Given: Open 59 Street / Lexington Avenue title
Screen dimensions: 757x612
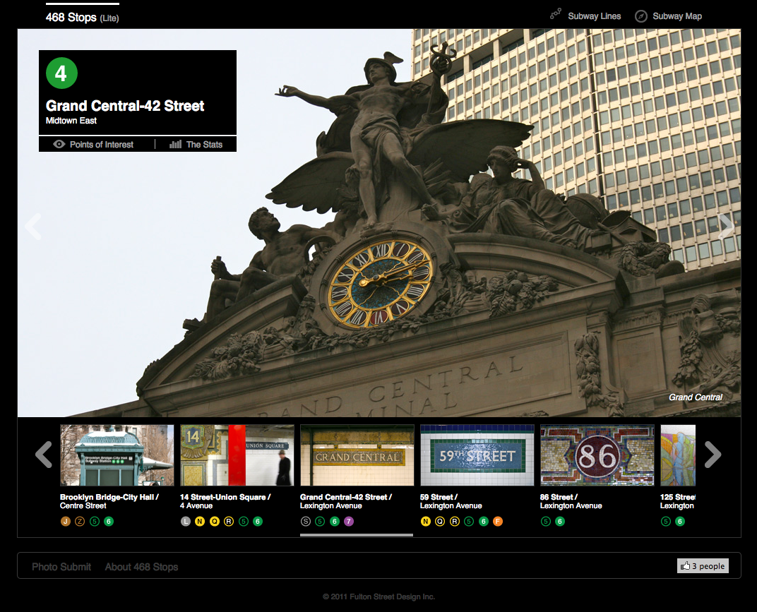Looking at the screenshot, I should [x=451, y=501].
